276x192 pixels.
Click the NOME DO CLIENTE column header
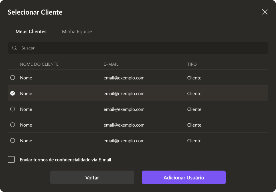[x=39, y=64]
